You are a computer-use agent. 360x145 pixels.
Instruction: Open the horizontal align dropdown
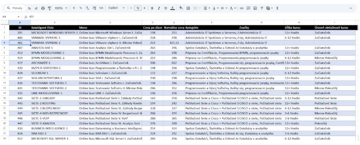206,8
